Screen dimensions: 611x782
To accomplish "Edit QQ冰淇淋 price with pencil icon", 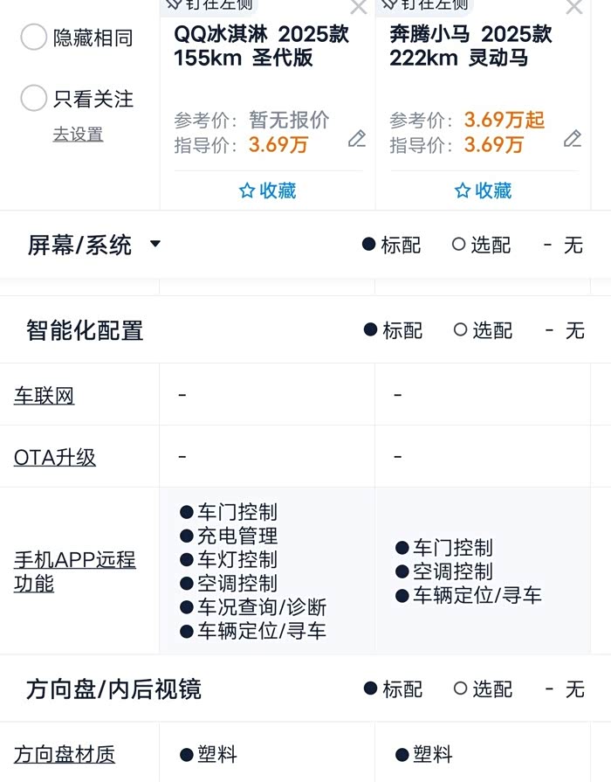I will point(356,139).
